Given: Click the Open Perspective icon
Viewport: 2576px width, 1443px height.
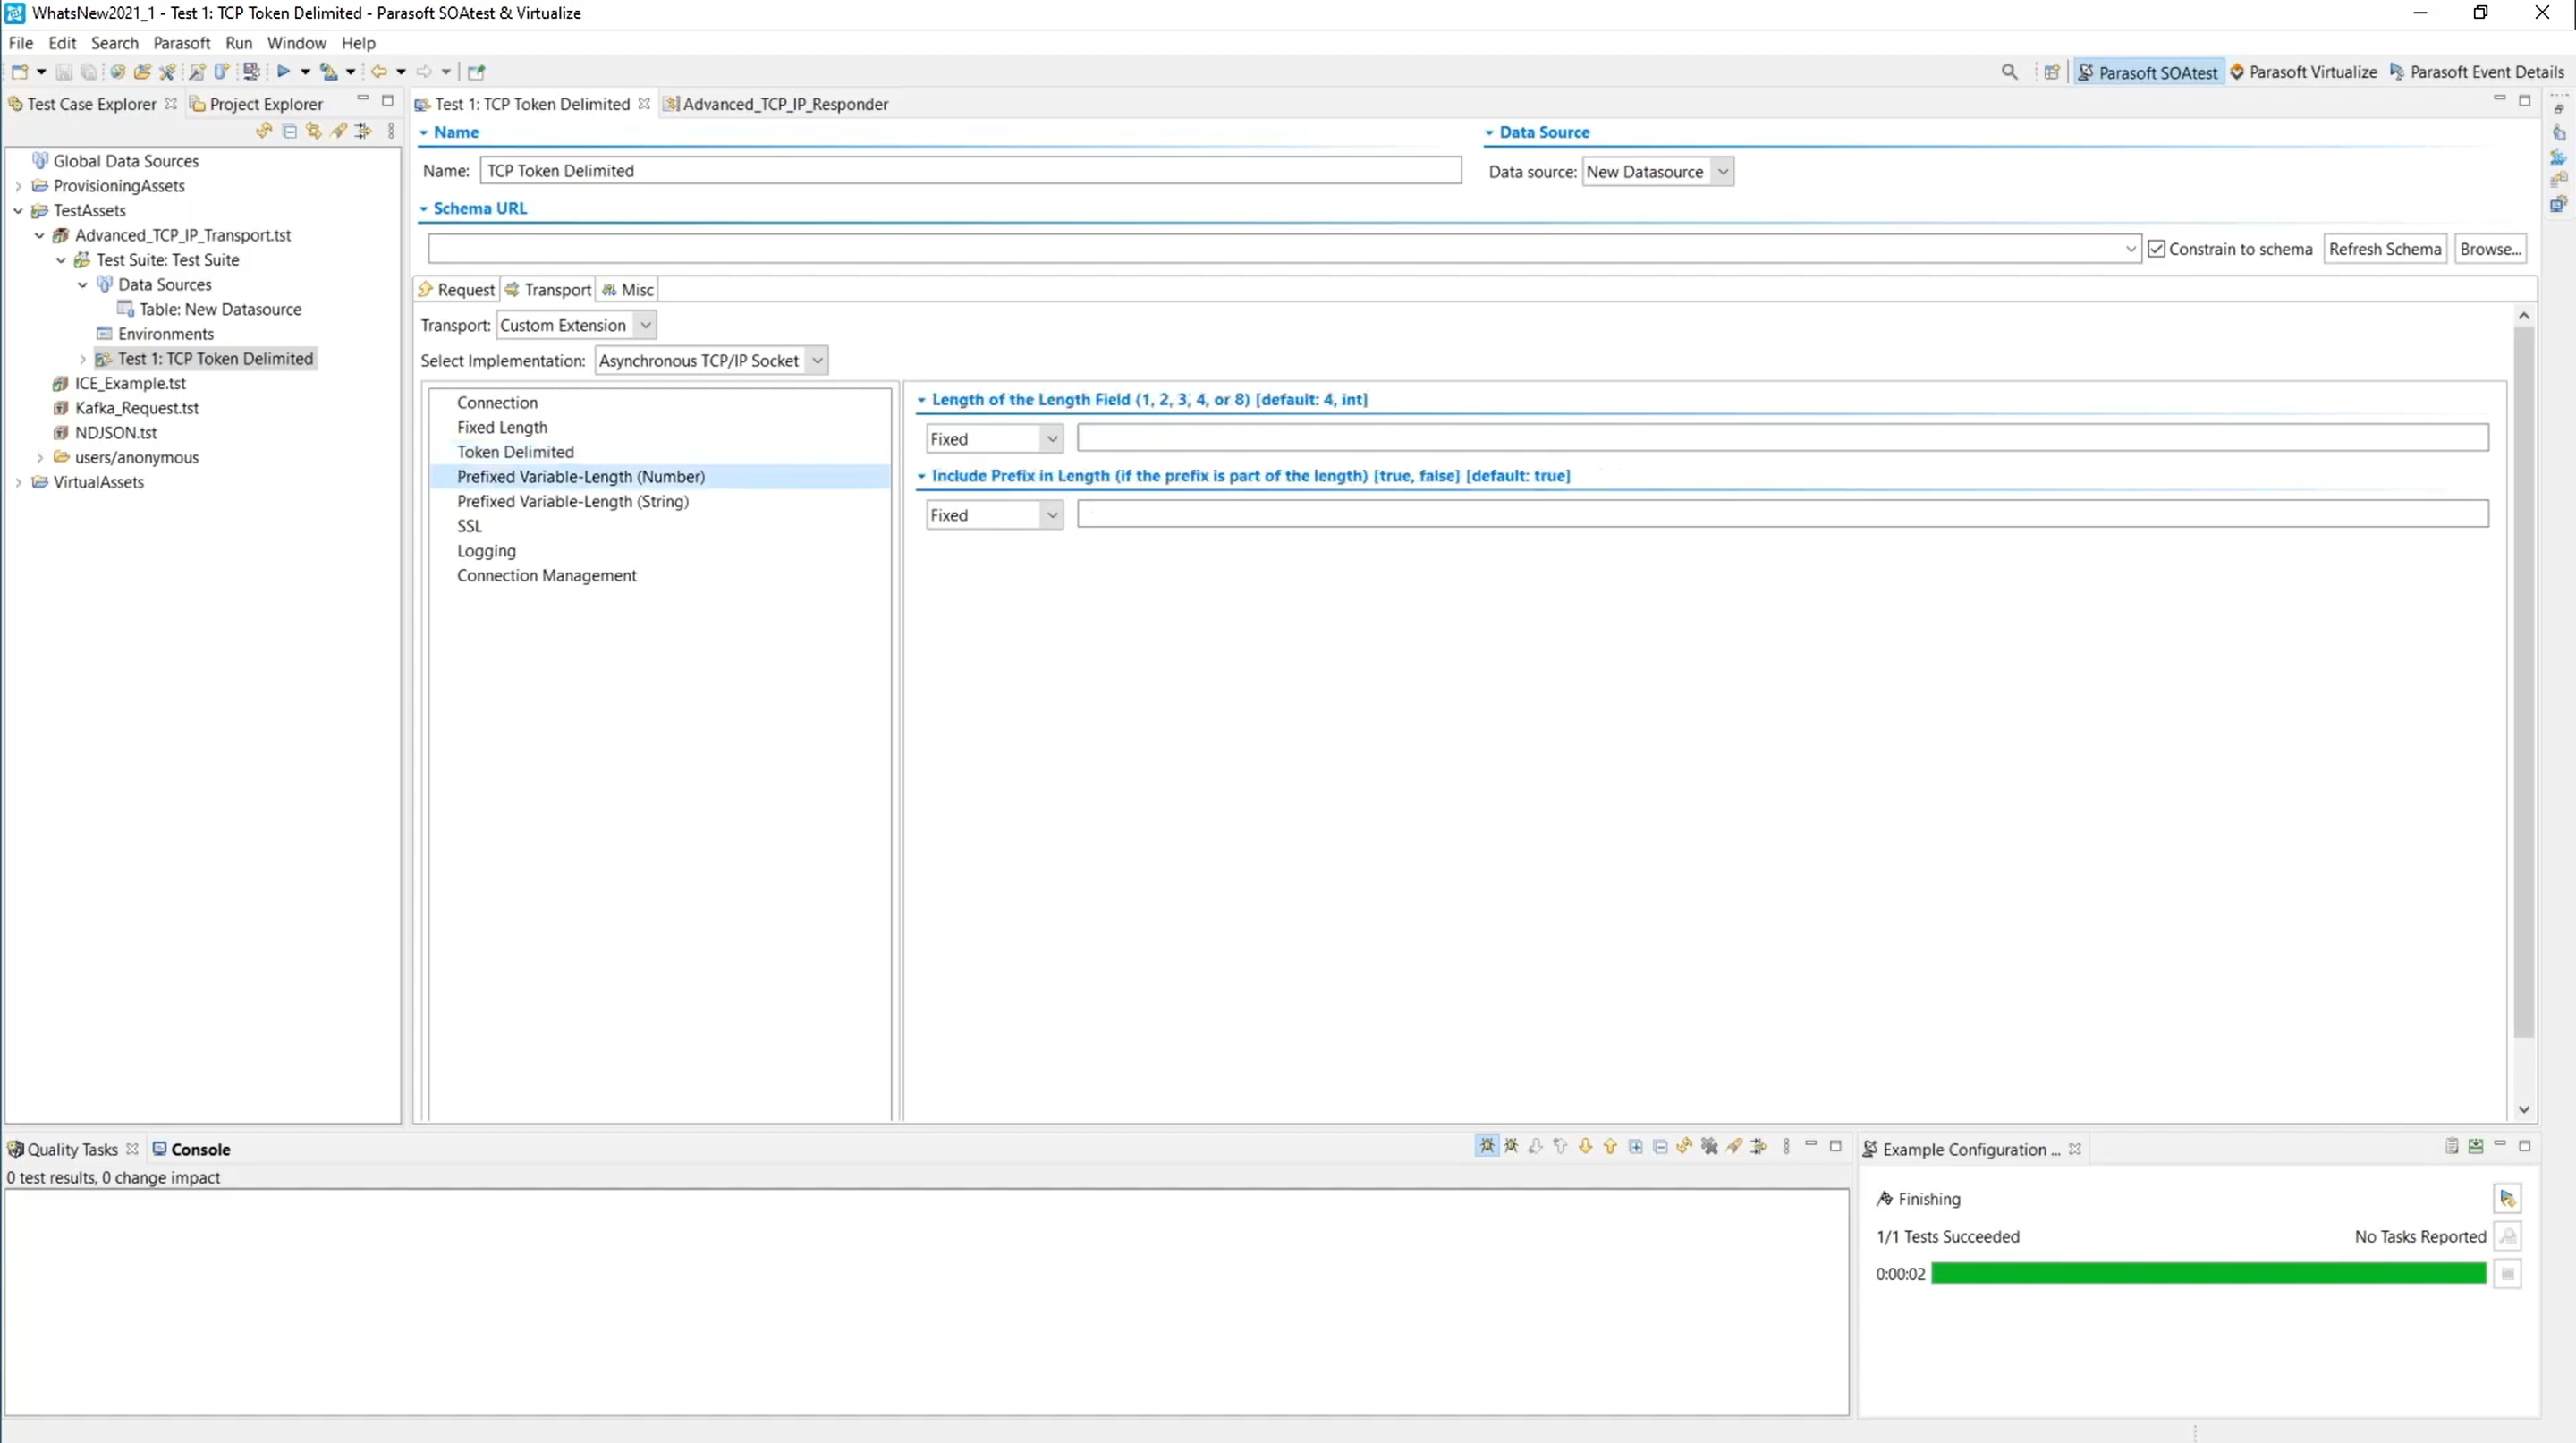Looking at the screenshot, I should click(2051, 72).
